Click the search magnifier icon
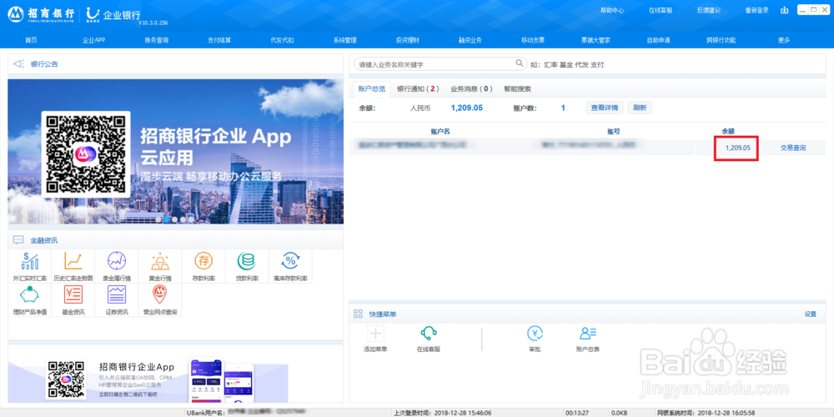Viewport: 834px width, 417px height. tap(520, 64)
